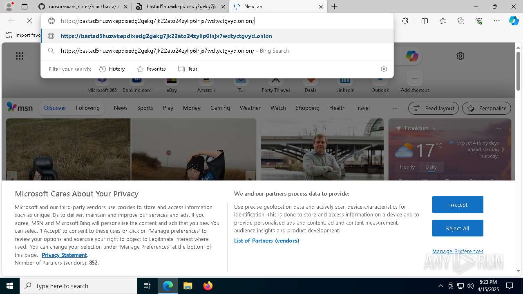Open the Forty Thieves shortcut
This screenshot has width=523, height=294.
[276, 84]
